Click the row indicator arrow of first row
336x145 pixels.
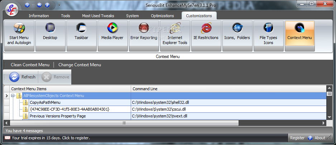(x=7, y=96)
